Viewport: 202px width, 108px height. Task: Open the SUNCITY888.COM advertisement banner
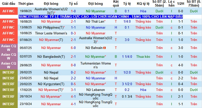(x=101, y=17)
